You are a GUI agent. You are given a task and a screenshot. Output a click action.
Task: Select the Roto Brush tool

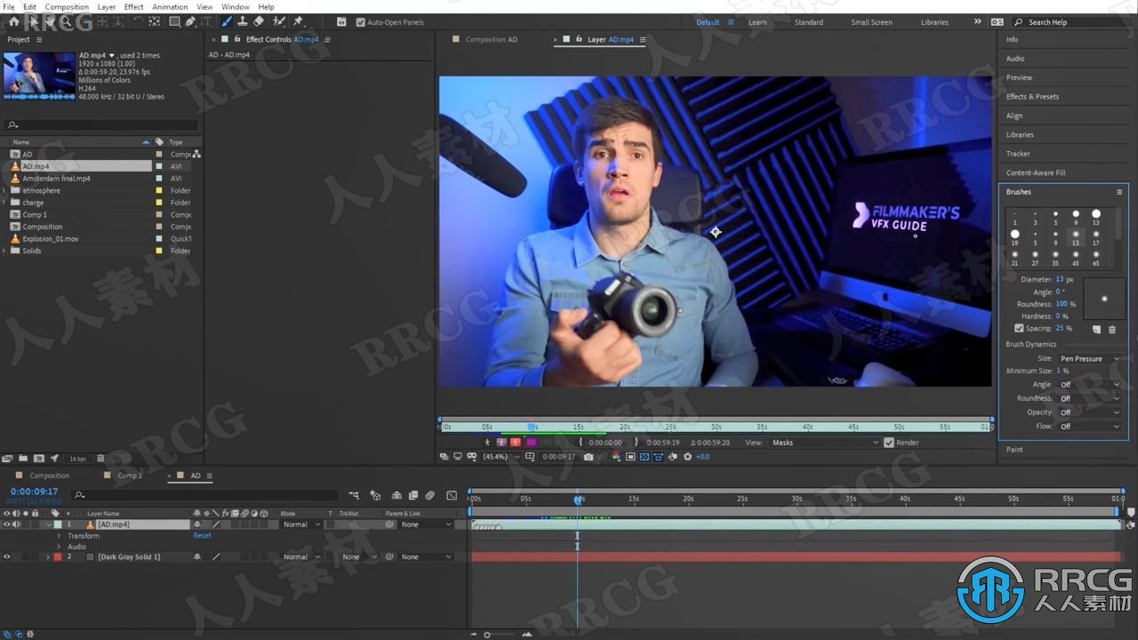click(x=279, y=21)
